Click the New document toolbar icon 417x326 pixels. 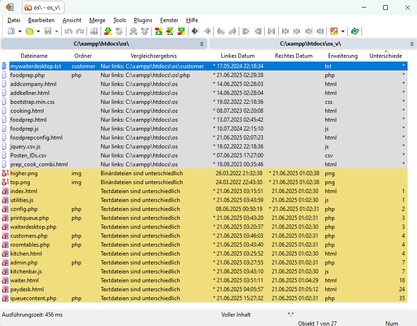[x=11, y=31]
